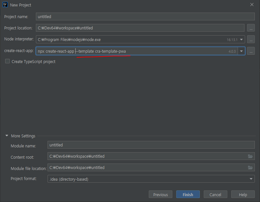The image size is (260, 202).
Task: Browse for create-react-app package with ellipsis button
Action: (251, 51)
